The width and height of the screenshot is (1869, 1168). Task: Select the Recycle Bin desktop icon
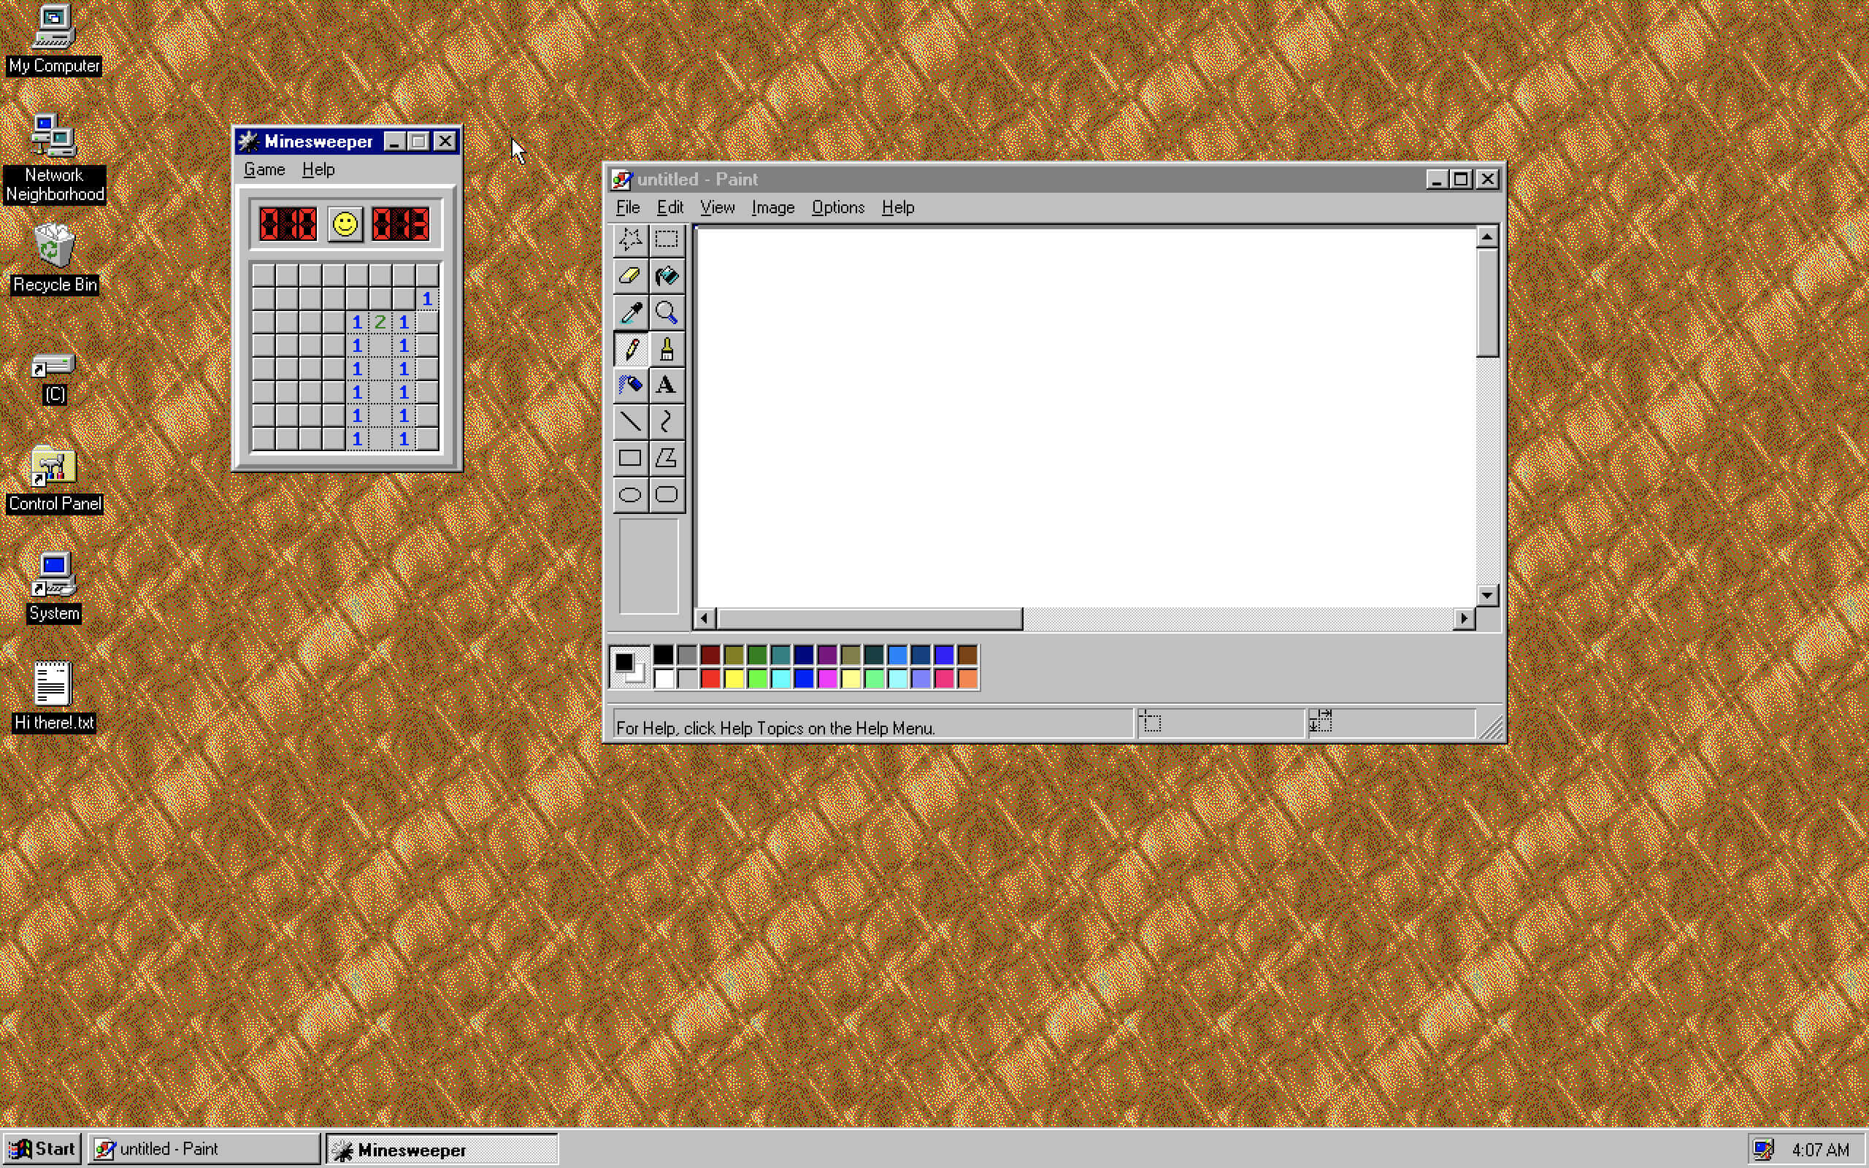click(54, 258)
